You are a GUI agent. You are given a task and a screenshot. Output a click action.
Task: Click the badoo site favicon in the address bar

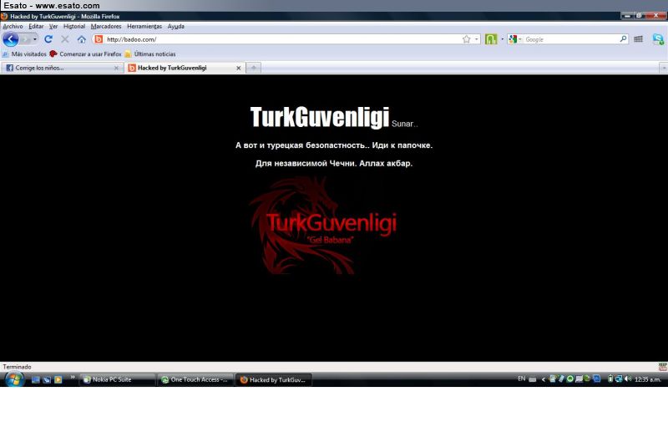tap(99, 39)
